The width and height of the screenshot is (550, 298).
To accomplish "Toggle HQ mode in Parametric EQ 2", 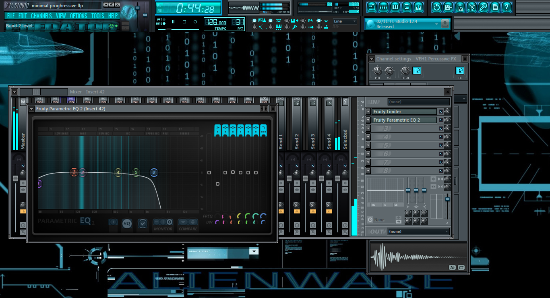I will [x=127, y=223].
